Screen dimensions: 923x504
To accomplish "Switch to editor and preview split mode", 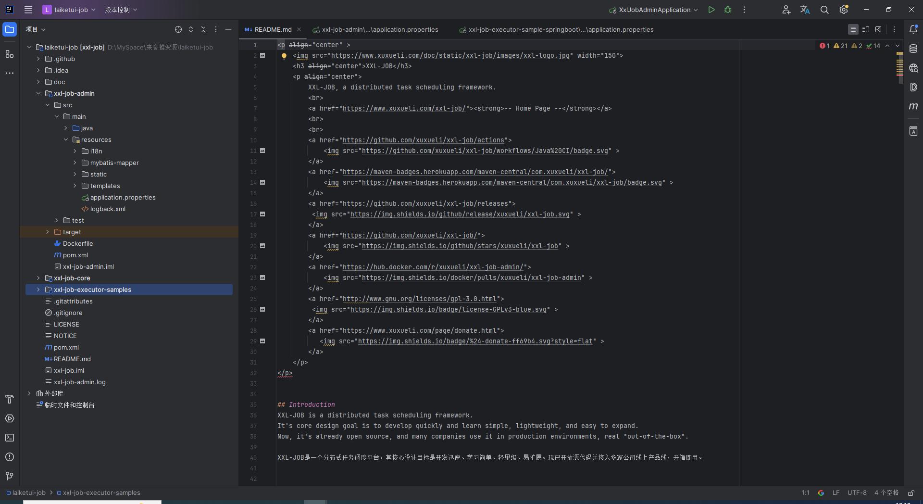I will [866, 29].
